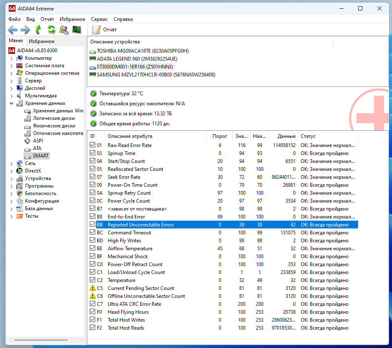Select the Безопасность tree item
Image resolution: width=392 pixels, height=348 pixels.
(x=40, y=193)
